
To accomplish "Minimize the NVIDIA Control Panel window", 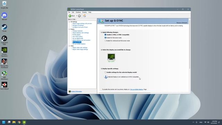I will click(178, 9).
